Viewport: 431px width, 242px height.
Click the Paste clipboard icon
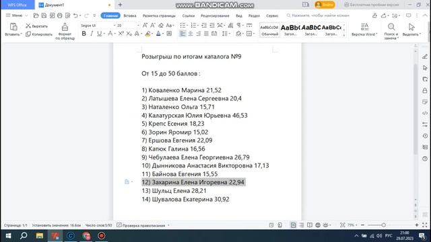tap(13, 27)
